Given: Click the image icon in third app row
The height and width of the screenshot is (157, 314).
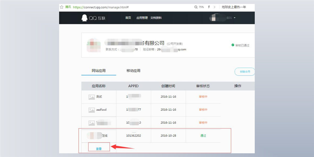Looking at the screenshot, I should coord(92,123).
